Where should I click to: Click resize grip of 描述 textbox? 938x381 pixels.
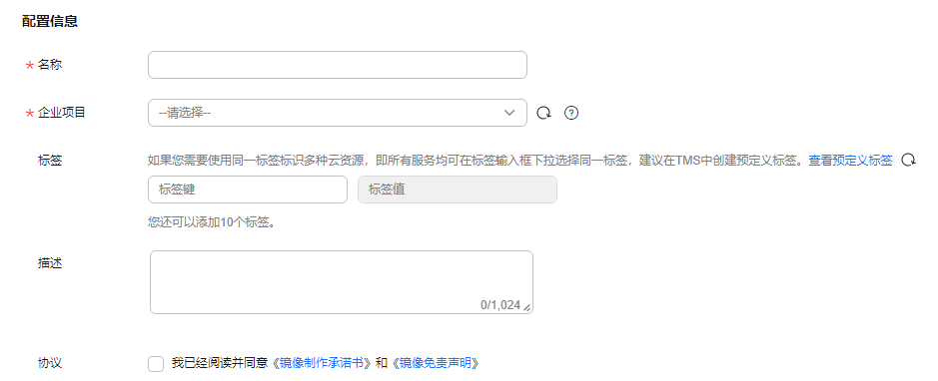526,307
